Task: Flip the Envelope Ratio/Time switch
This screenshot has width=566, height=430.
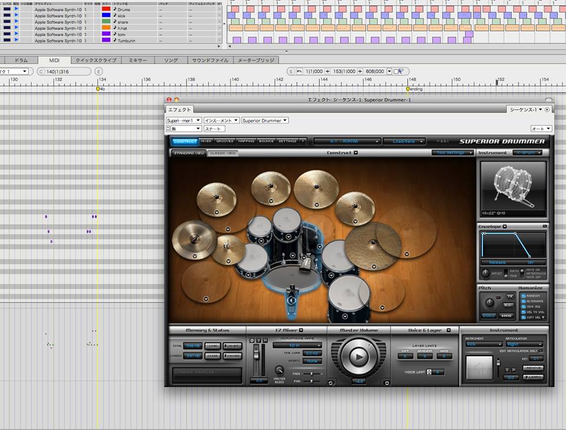Action: pos(506,273)
